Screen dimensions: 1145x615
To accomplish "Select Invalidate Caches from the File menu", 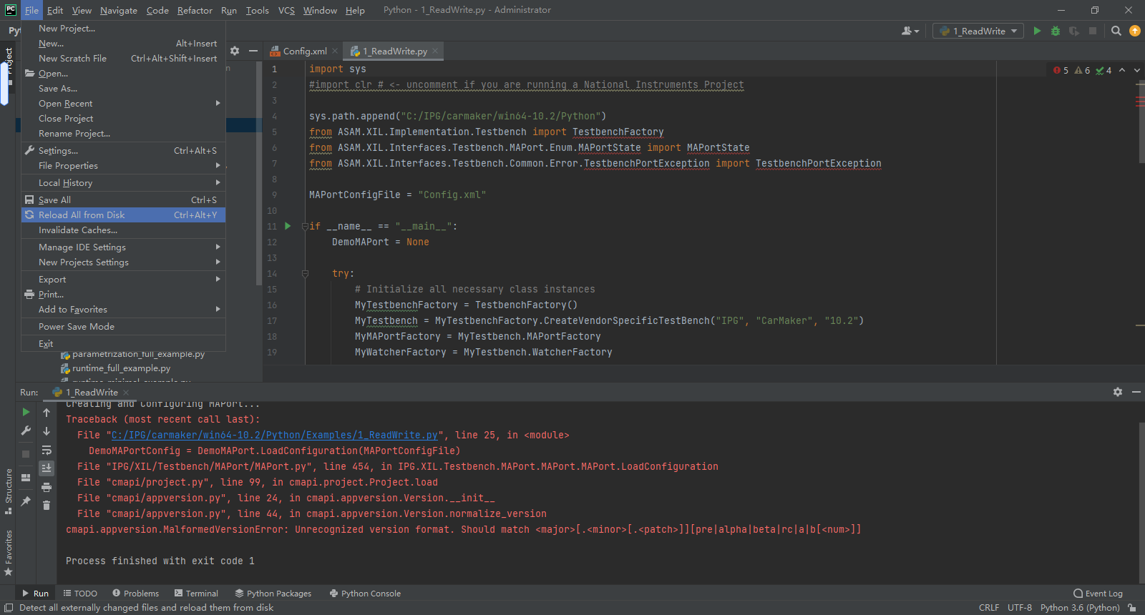I will 123,230.
